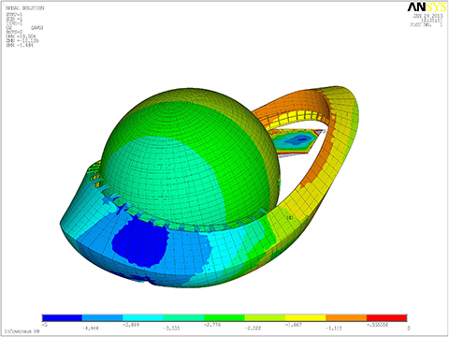The width and height of the screenshot is (449, 337).
Task: Select the yellow-green legend color band
Action: (x=265, y=317)
